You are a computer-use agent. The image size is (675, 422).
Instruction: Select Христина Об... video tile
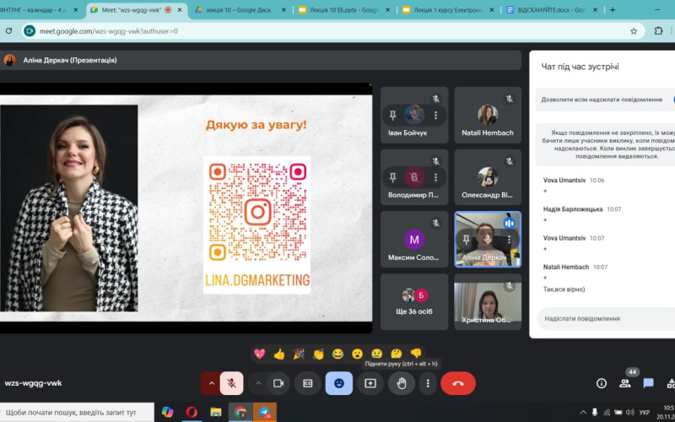(488, 302)
